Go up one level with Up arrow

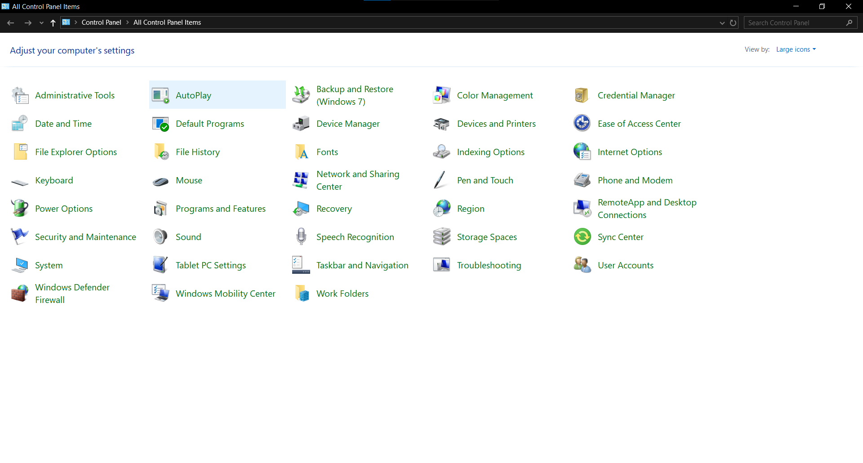pyautogui.click(x=53, y=23)
